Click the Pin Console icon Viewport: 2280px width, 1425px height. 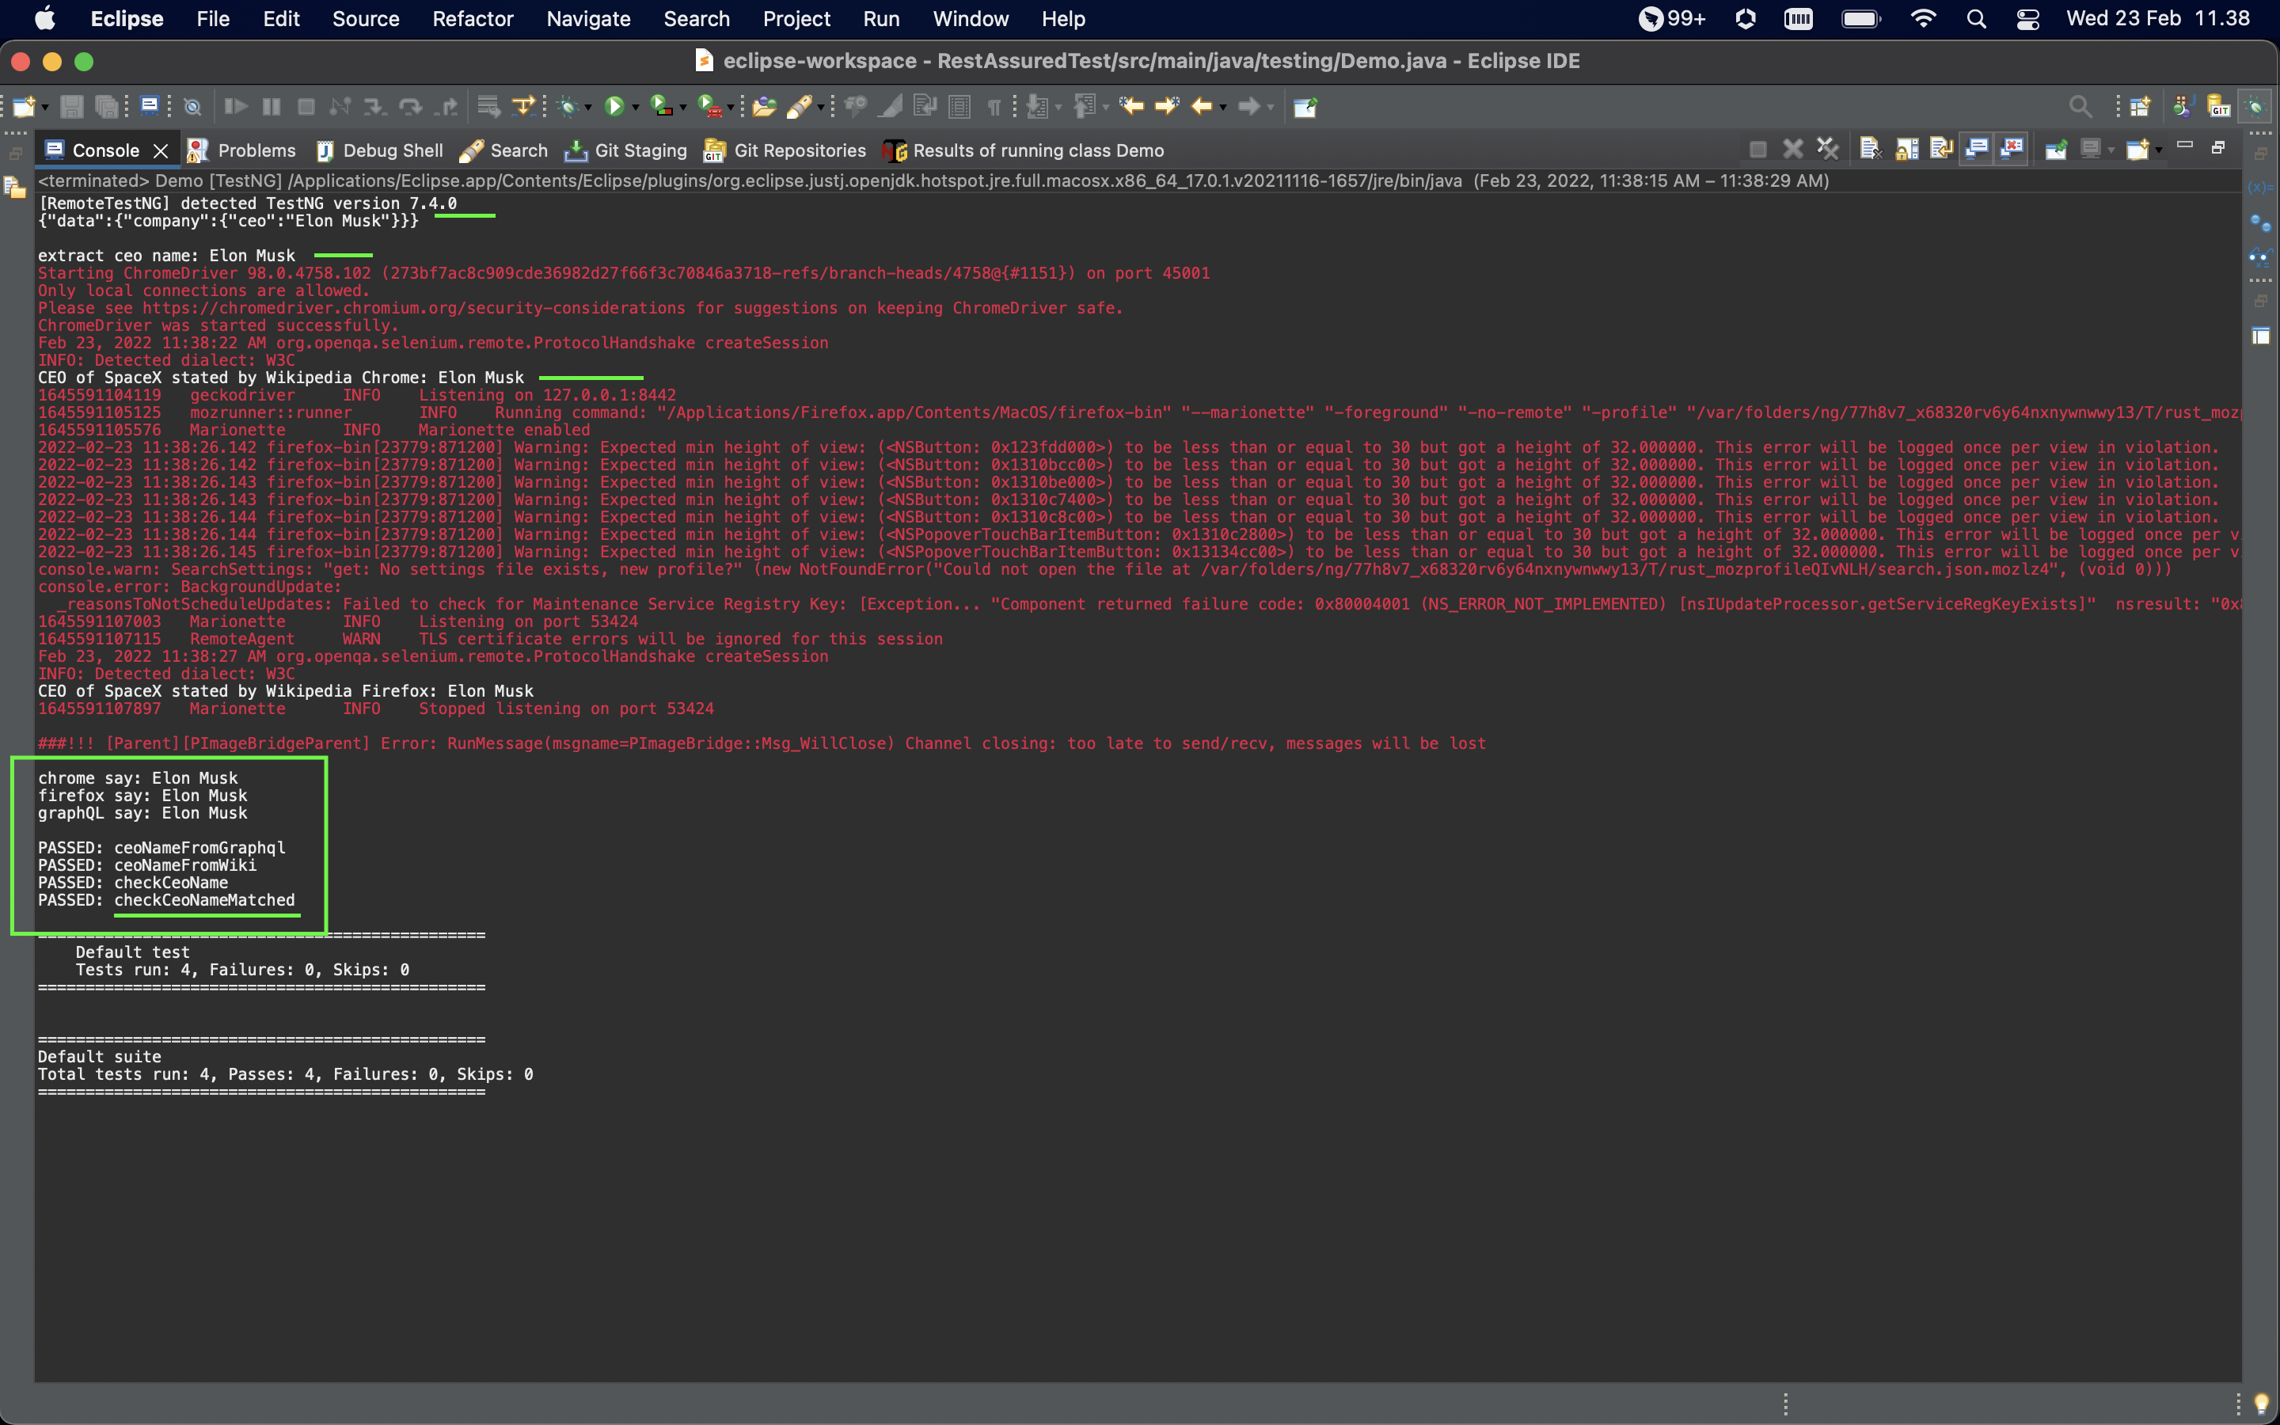[2056, 149]
